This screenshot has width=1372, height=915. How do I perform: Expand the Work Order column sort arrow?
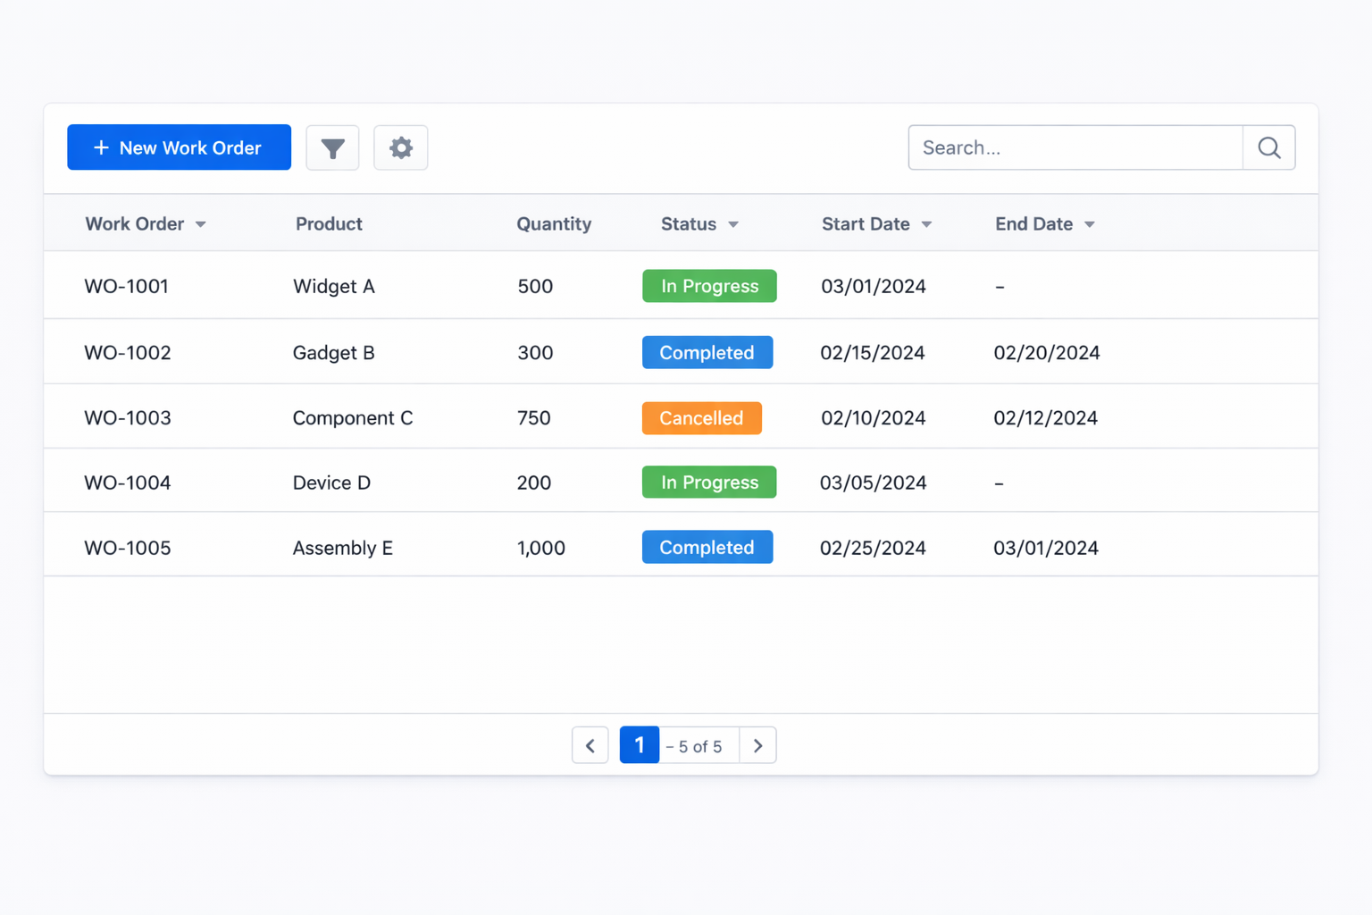[201, 224]
